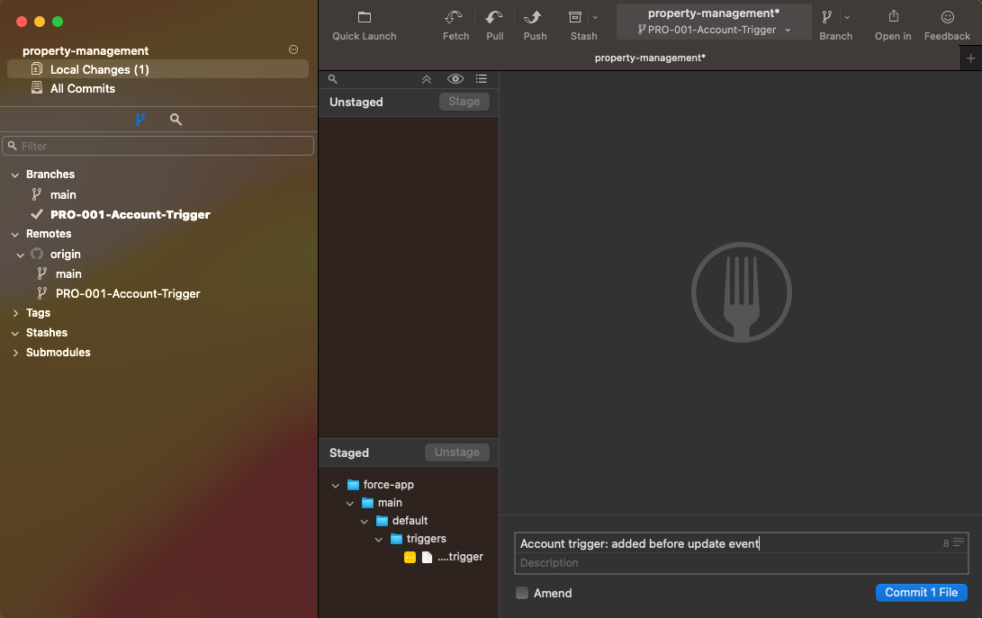Switch to the branches view icon in the sidebar
Screen dimensions: 982x618
tap(140, 119)
